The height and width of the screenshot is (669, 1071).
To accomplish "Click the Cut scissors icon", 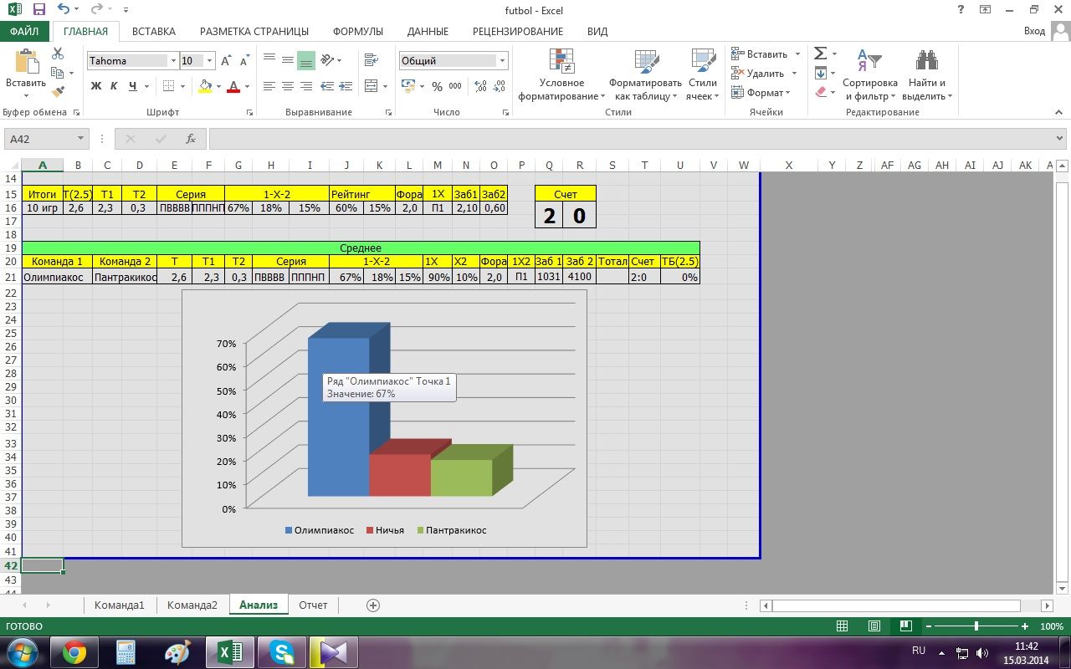I will 58,54.
